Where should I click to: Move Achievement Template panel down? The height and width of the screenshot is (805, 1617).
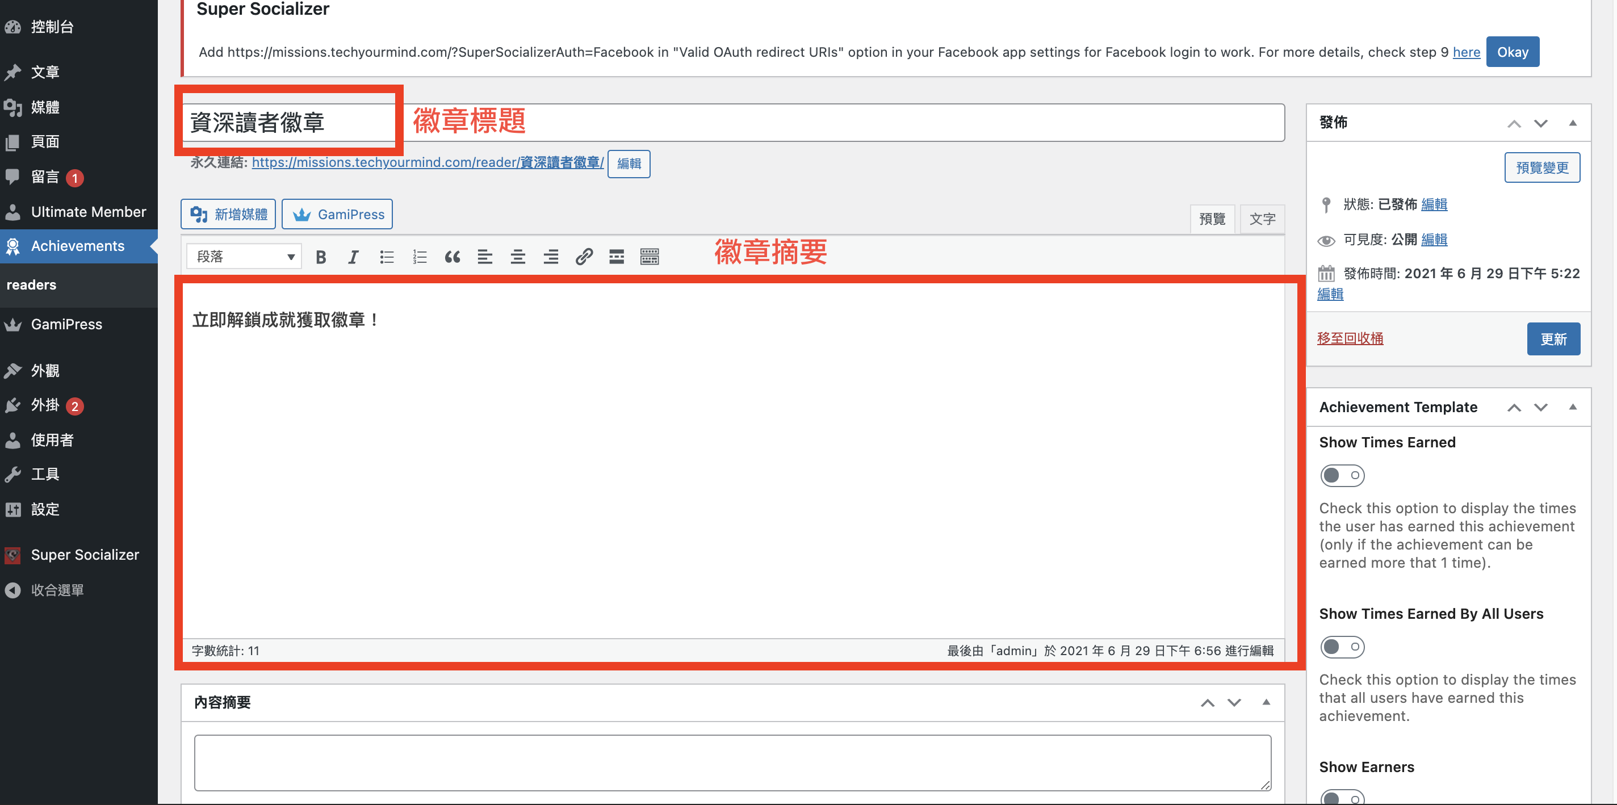pyautogui.click(x=1541, y=407)
